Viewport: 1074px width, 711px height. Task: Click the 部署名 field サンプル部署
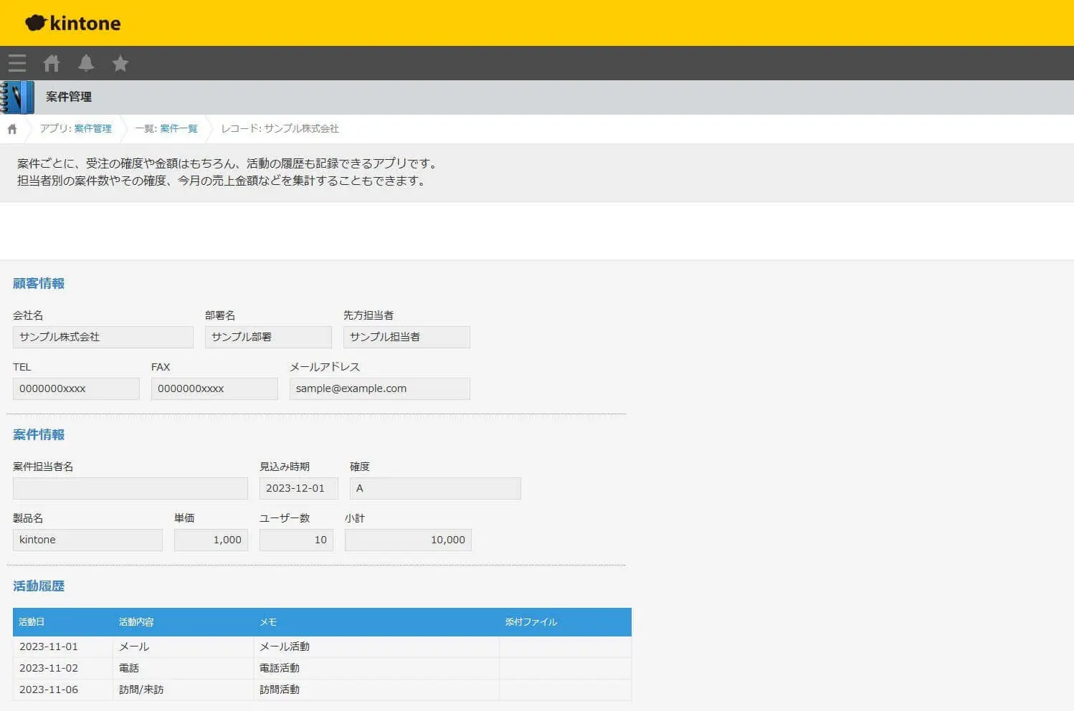[x=267, y=337]
